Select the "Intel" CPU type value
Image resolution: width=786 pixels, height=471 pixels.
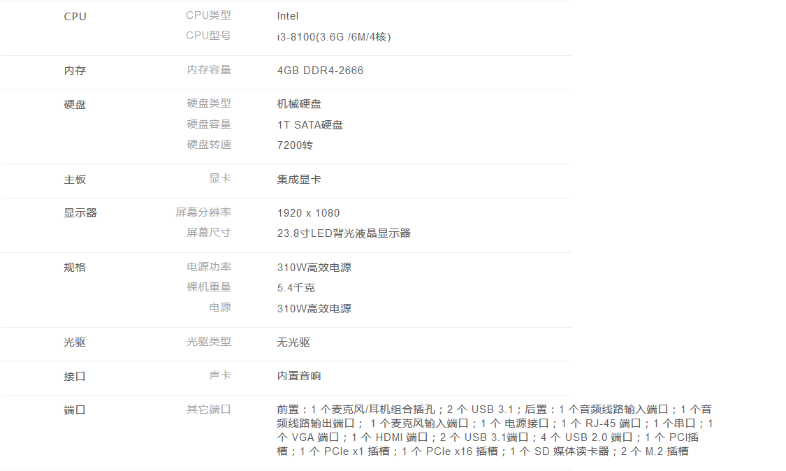pyautogui.click(x=287, y=16)
